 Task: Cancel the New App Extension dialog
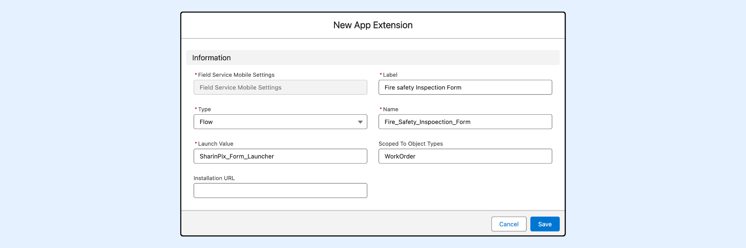[509, 224]
